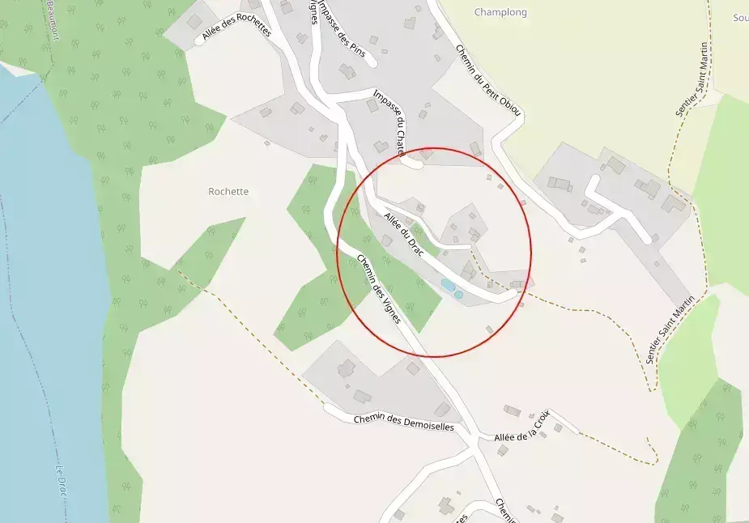
Task: Select the Allée de la Croix label
Action: click(522, 427)
